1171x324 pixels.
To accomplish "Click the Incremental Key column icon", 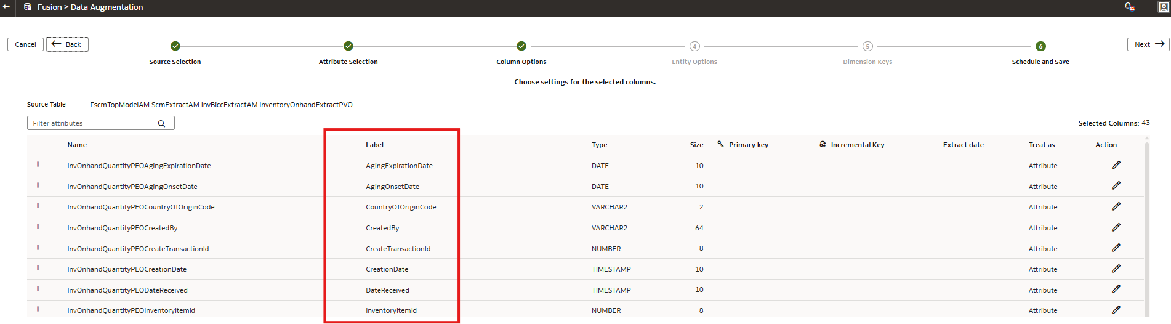I will point(823,144).
